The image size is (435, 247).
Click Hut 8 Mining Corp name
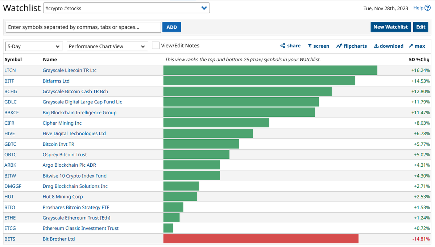click(63, 197)
